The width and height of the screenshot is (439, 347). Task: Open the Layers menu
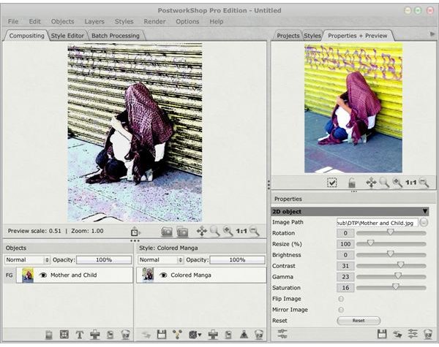94,21
